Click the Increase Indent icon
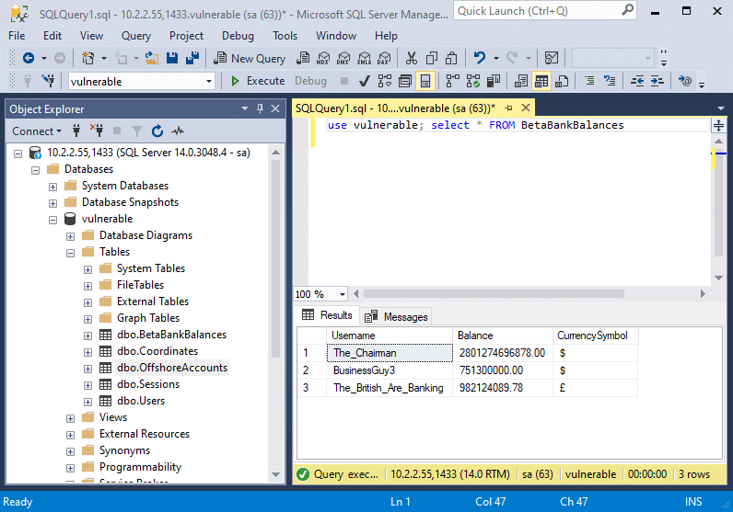The height and width of the screenshot is (512, 733). click(x=657, y=81)
